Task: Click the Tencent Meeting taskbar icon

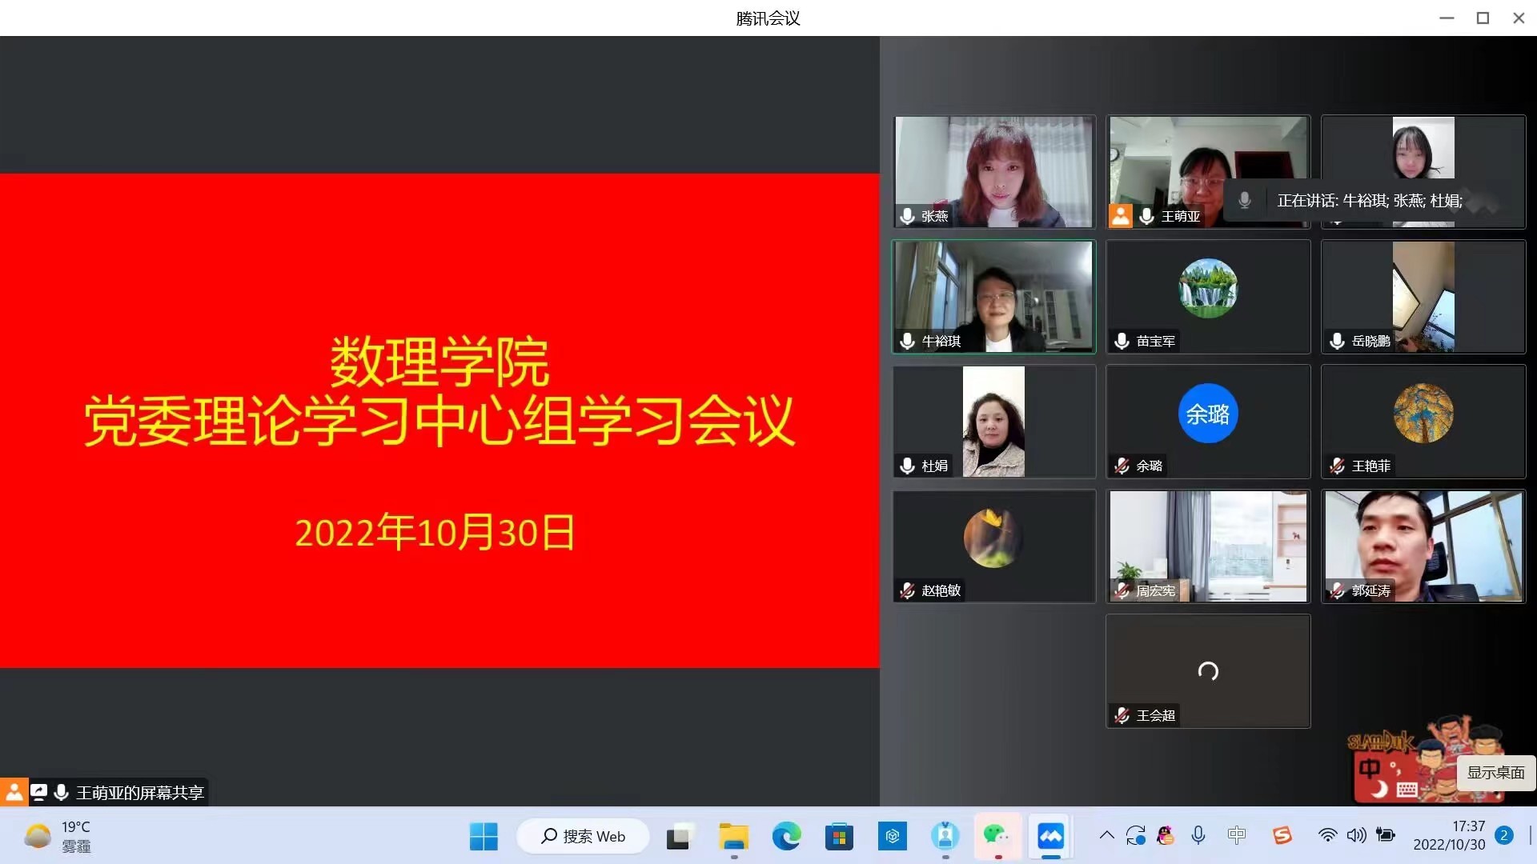Action: [1050, 837]
